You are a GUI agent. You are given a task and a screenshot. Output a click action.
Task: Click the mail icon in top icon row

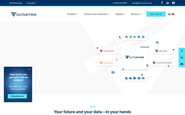[127, 37]
